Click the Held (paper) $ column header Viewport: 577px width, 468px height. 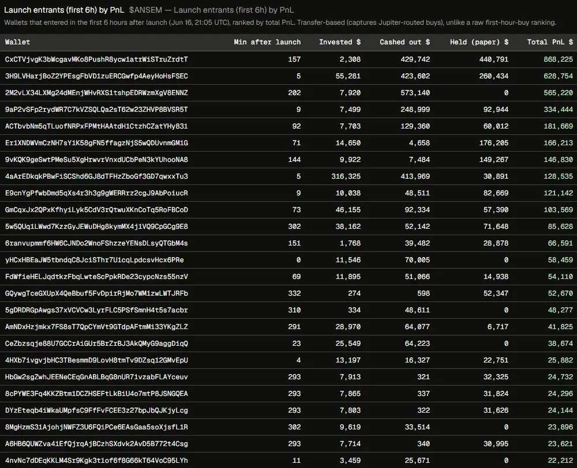(x=479, y=42)
